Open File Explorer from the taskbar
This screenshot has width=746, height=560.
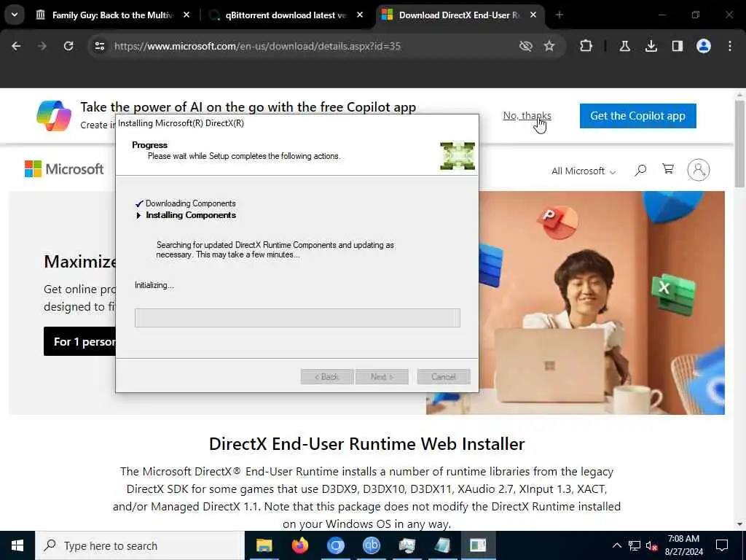[x=264, y=545]
